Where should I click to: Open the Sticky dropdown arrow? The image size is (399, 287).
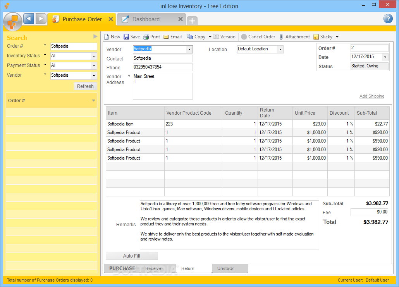pos(337,37)
